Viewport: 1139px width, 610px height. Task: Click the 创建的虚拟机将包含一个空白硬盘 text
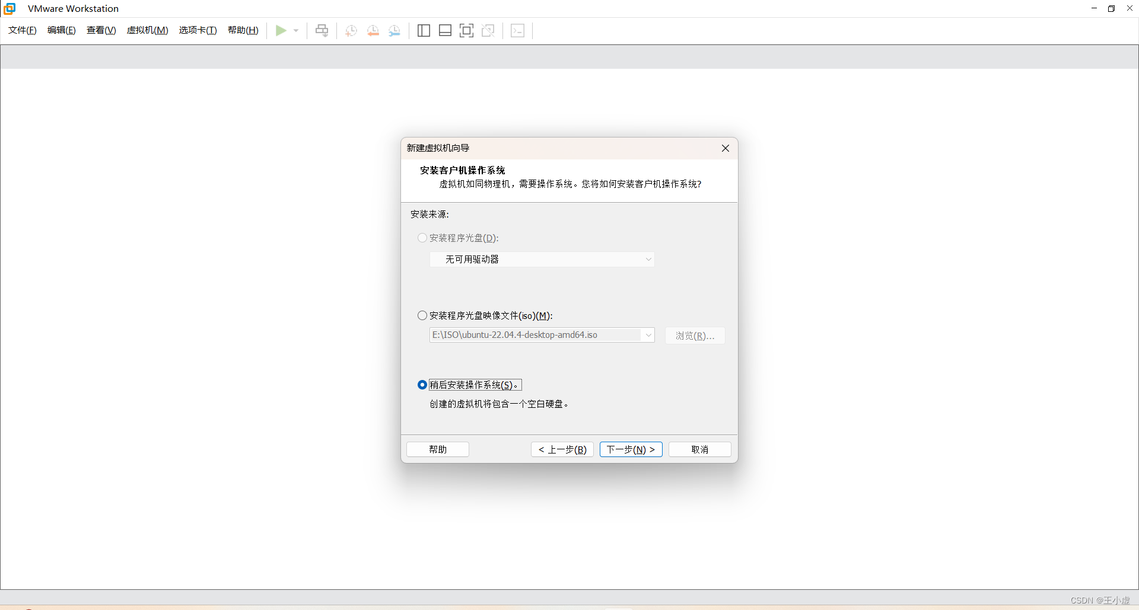coord(499,404)
